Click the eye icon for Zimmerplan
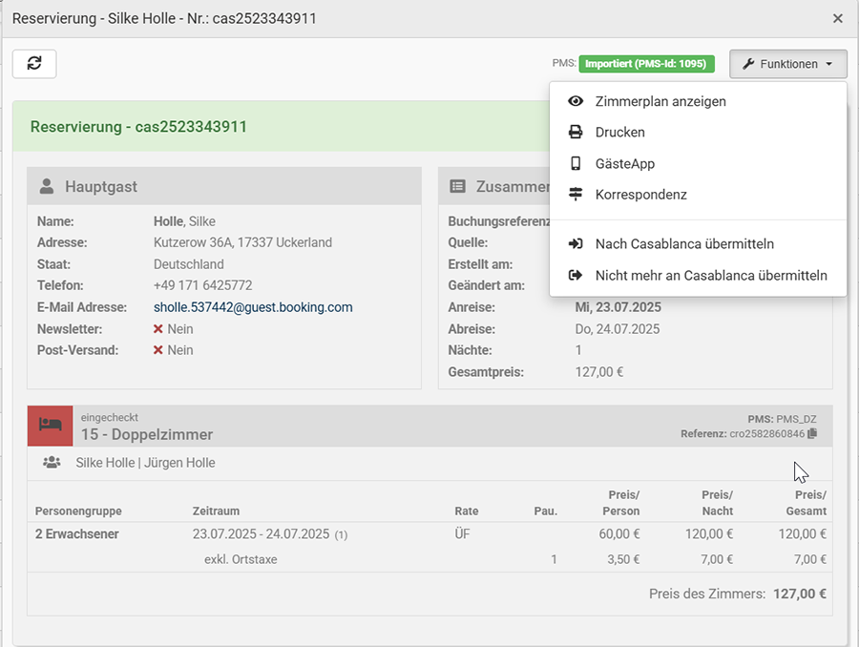Image resolution: width=859 pixels, height=647 pixels. pos(576,101)
